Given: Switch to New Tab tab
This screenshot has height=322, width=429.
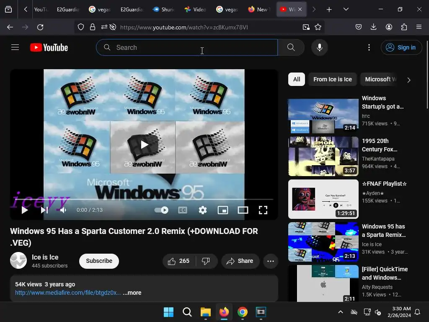Looking at the screenshot, I should pos(259,10).
